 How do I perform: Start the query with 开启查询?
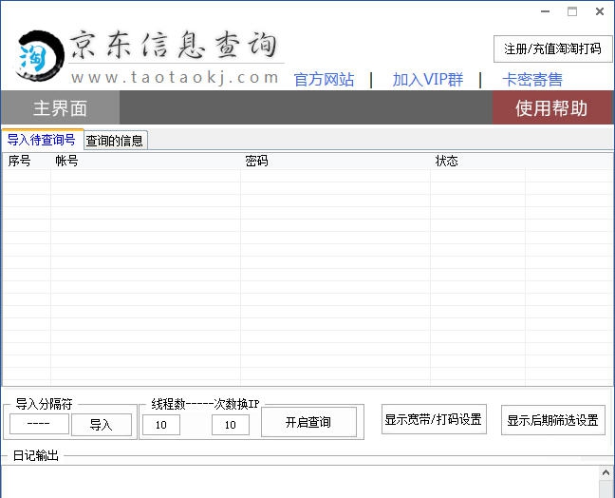tap(308, 422)
